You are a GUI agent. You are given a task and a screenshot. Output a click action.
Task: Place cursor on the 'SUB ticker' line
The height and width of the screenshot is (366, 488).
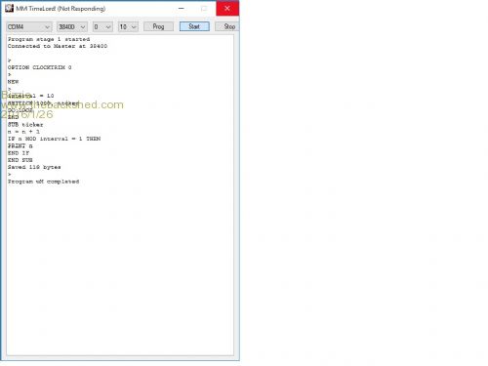tap(25, 125)
